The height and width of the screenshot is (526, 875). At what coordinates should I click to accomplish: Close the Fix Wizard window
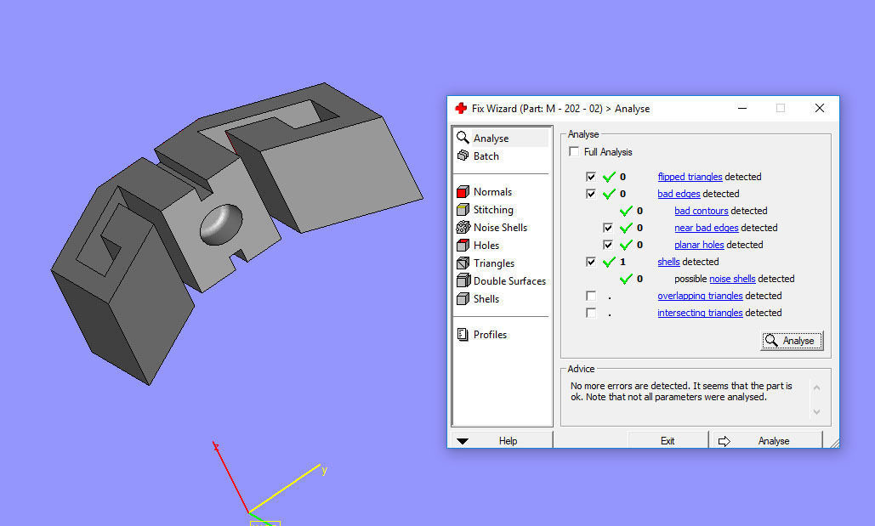(x=819, y=108)
